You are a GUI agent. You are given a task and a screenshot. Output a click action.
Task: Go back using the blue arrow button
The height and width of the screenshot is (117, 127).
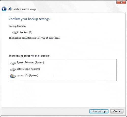tap(4, 9)
